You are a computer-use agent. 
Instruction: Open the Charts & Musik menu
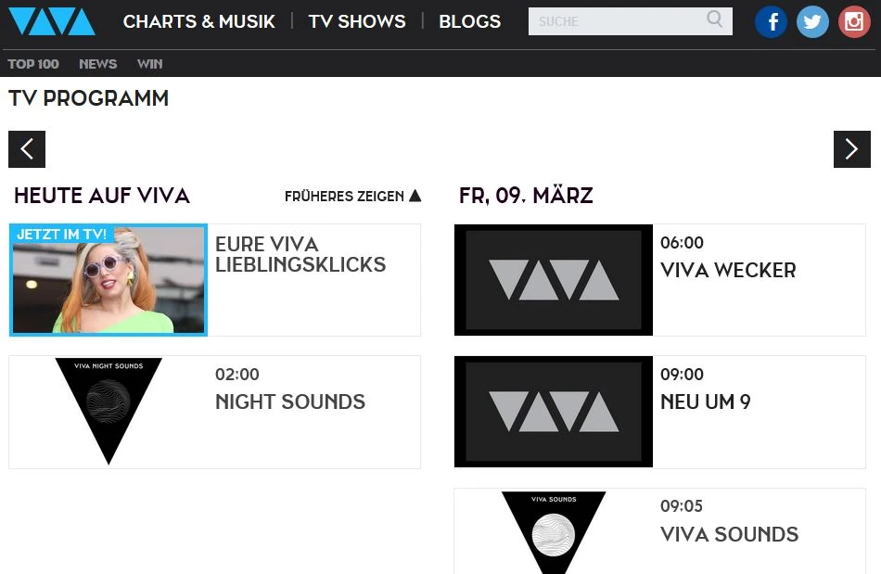click(x=199, y=21)
